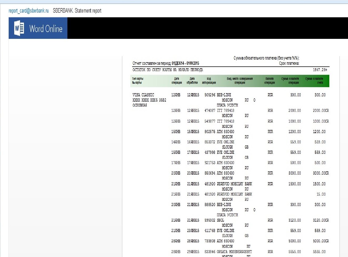This screenshot has width=348, height=257.
Task: Click the 888520 BEE-LINE transaction
Action: (x=218, y=204)
